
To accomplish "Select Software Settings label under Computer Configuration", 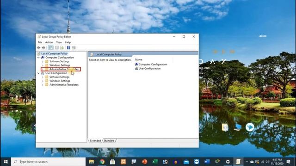I will pos(60,61).
